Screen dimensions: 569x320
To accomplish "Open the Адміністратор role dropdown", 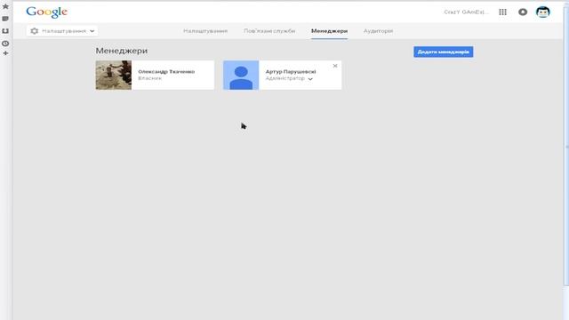I will (x=289, y=78).
